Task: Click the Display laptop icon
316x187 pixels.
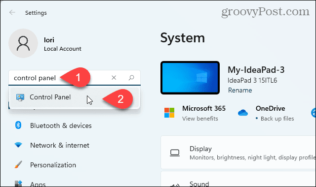Action: [x=174, y=153]
